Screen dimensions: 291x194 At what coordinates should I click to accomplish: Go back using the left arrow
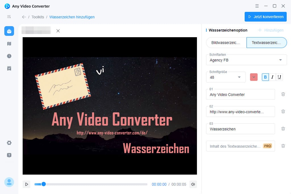(24, 17)
